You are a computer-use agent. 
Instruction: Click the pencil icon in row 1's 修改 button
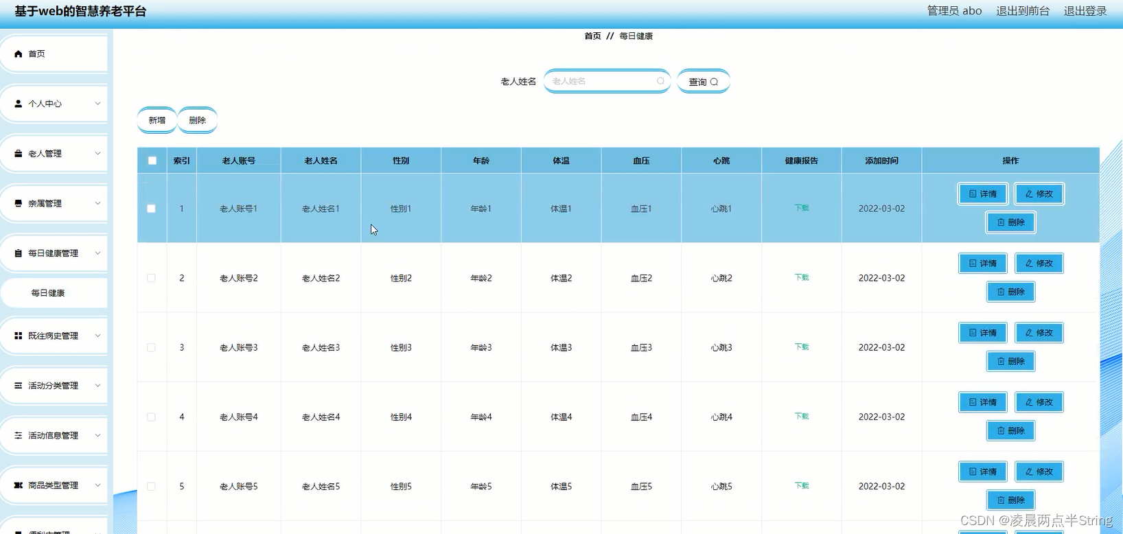tap(1029, 194)
